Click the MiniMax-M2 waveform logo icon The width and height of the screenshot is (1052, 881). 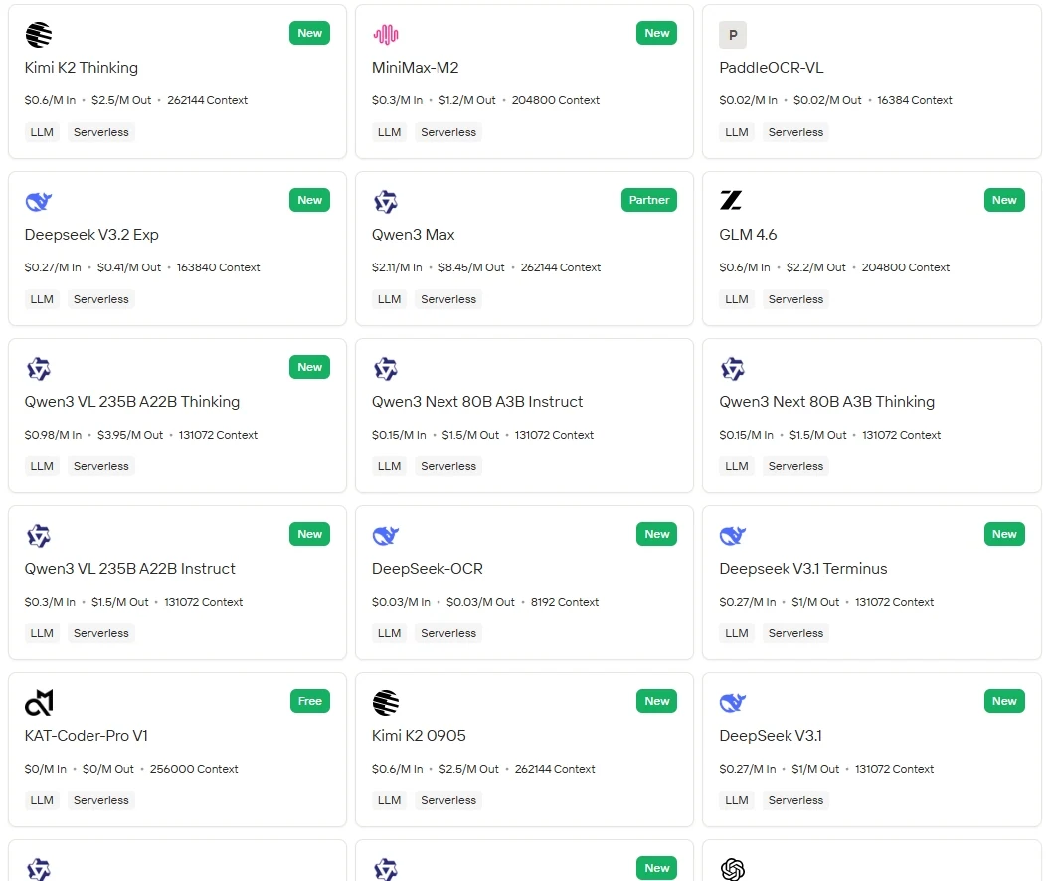click(x=386, y=34)
